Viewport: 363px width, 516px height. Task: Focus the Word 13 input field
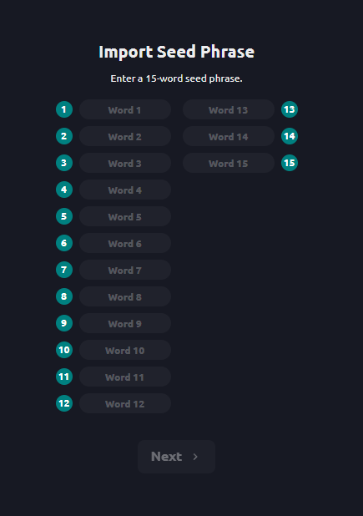click(x=229, y=109)
